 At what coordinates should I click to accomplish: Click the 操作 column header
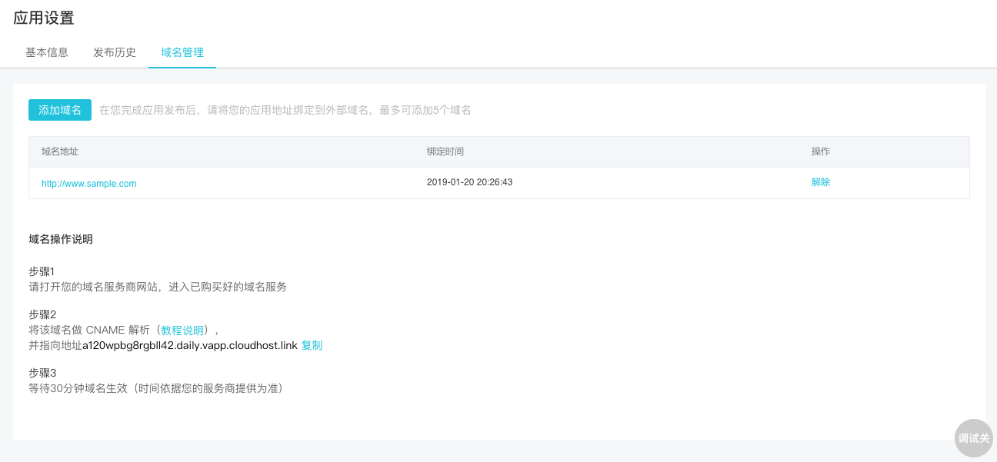(821, 151)
